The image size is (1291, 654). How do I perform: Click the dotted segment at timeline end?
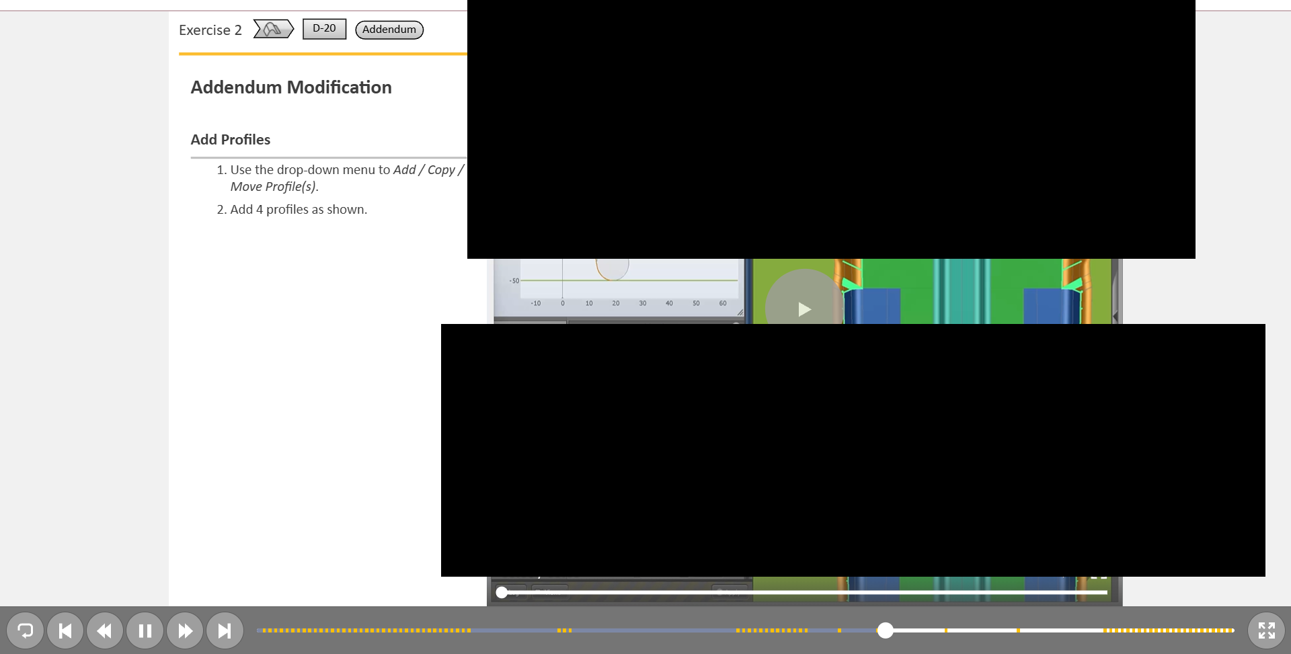point(1168,630)
